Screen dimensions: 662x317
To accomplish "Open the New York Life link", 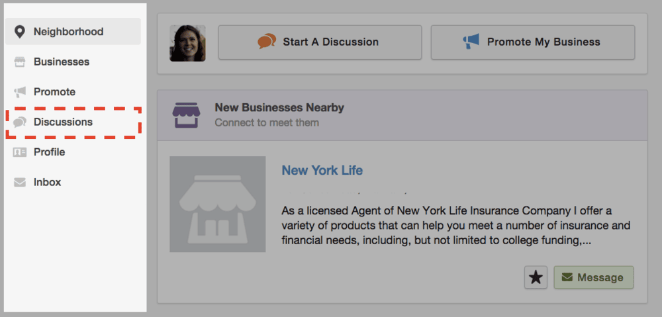I will click(322, 170).
